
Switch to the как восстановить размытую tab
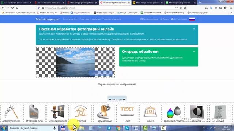[49, 3]
